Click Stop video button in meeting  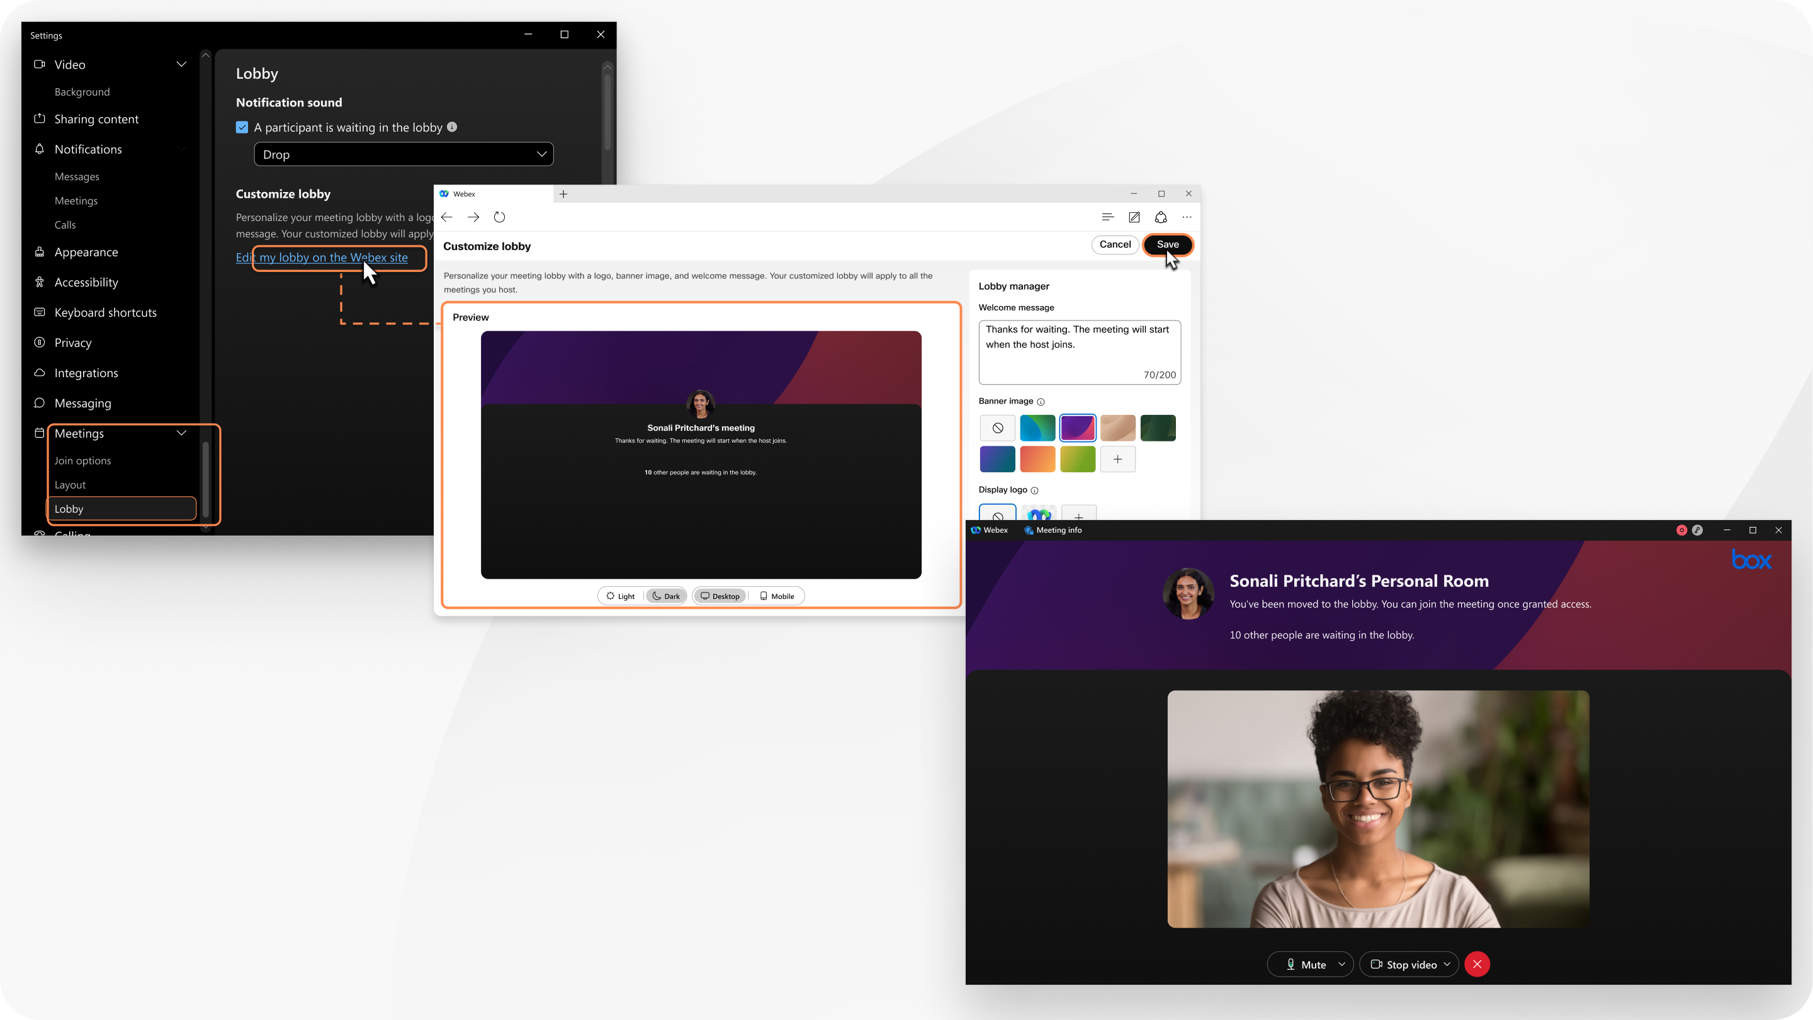1412,964
